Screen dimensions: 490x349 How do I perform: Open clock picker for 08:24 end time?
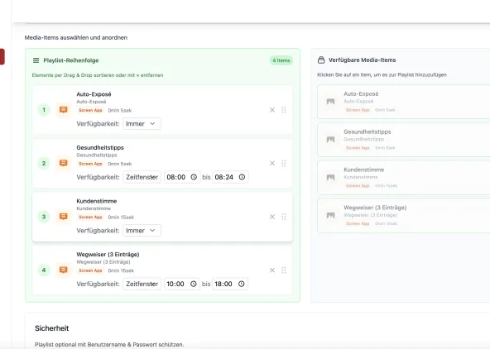point(242,177)
